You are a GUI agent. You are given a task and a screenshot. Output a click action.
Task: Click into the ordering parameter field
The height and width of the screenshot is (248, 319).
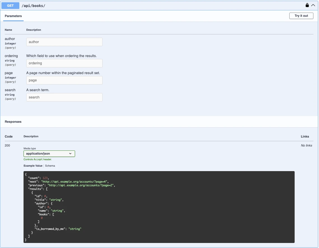point(64,63)
